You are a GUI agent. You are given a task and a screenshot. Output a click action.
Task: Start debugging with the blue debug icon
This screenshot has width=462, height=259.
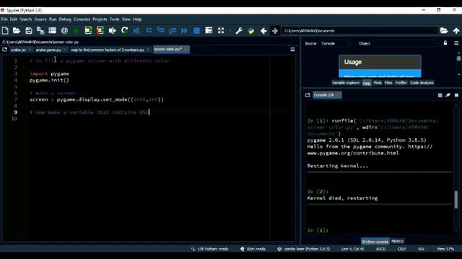click(136, 30)
